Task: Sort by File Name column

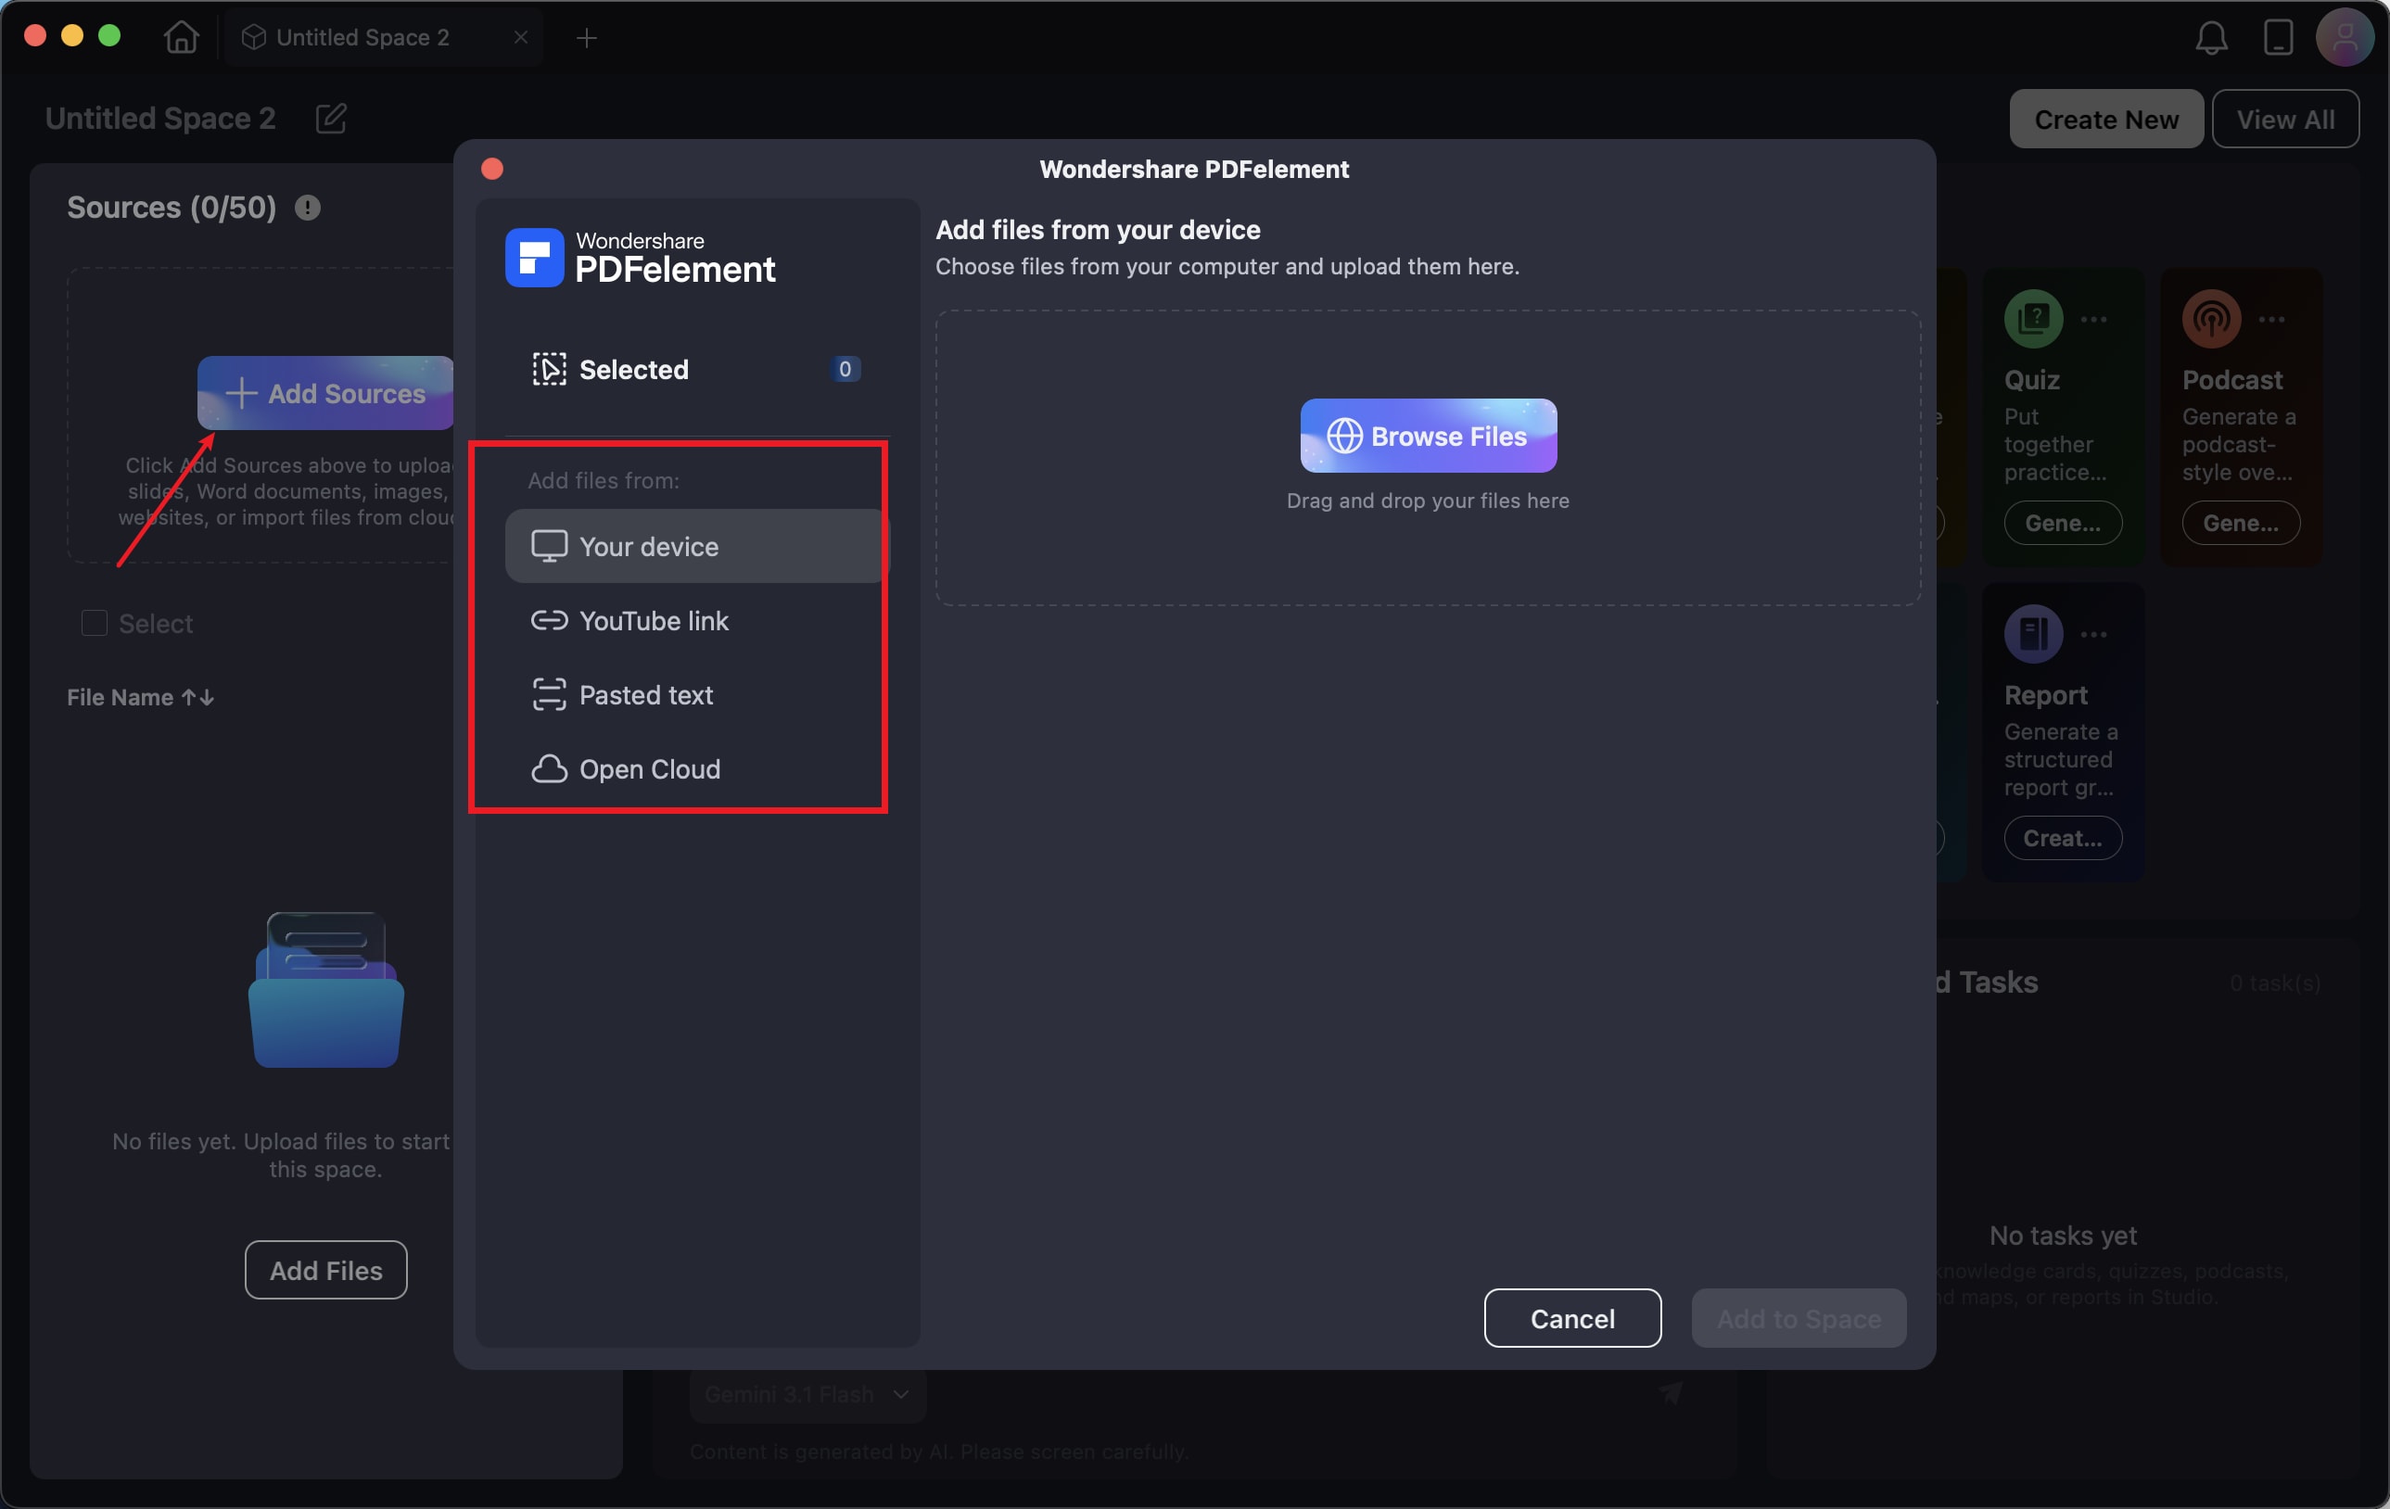Action: pos(141,697)
